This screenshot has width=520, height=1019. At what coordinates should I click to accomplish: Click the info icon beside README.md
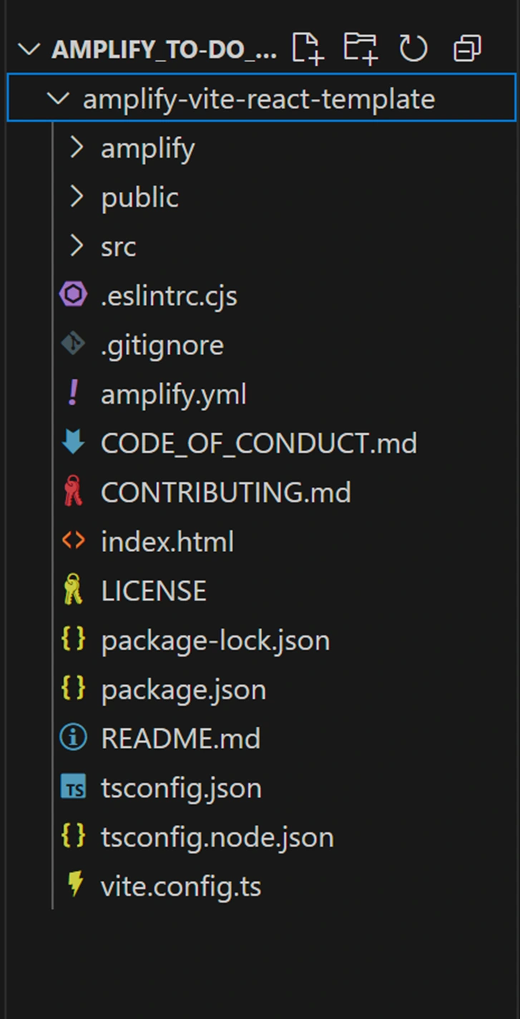[x=73, y=738]
